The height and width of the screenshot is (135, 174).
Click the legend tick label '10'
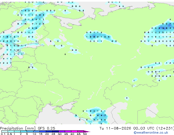pyautogui.click(x=34, y=134)
